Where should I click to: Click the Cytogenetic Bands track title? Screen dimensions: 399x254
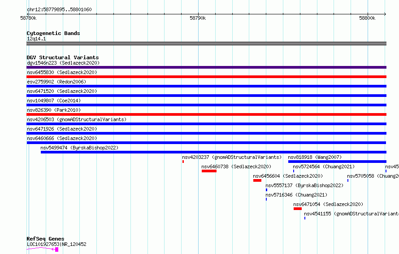coord(53,33)
